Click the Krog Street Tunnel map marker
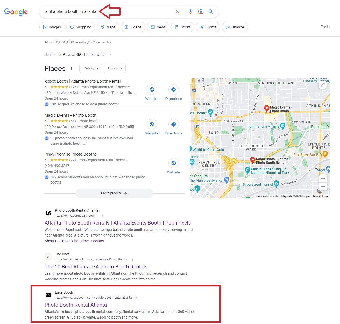 (276, 184)
